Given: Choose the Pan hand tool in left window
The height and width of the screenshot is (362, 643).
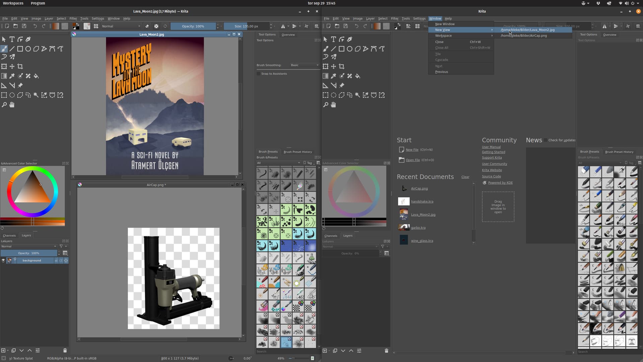Looking at the screenshot, I should point(12,105).
